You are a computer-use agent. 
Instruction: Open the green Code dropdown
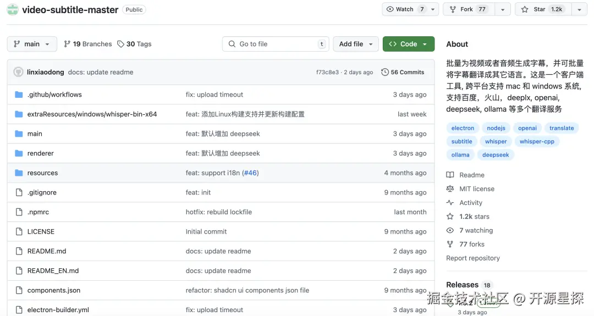[x=408, y=44]
